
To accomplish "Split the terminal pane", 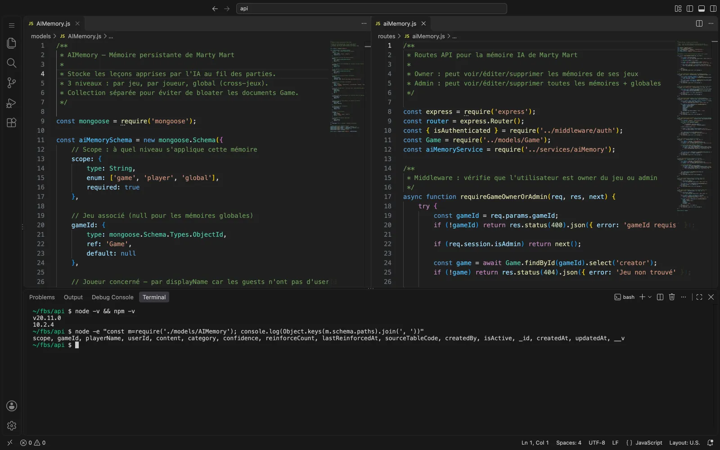I will [x=660, y=297].
